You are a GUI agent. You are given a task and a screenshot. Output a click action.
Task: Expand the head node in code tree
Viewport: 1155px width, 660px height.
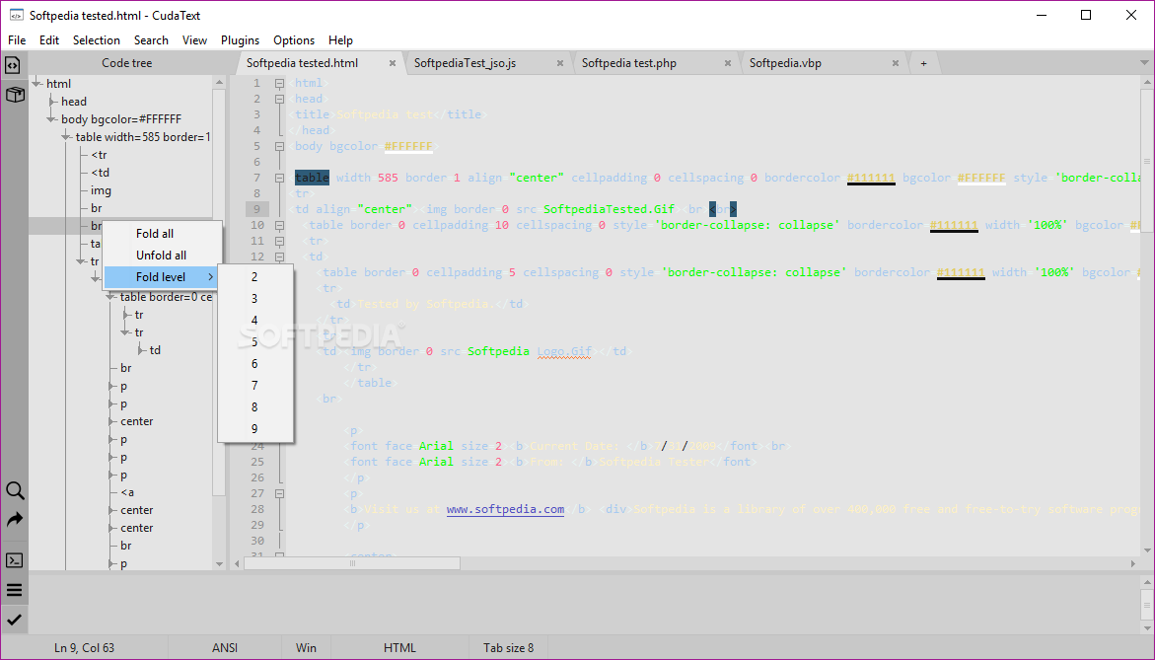coord(52,102)
